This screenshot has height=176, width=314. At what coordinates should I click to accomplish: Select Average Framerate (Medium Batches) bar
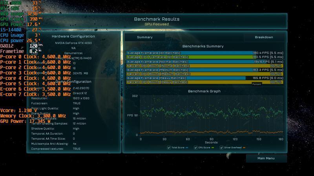[204, 70]
